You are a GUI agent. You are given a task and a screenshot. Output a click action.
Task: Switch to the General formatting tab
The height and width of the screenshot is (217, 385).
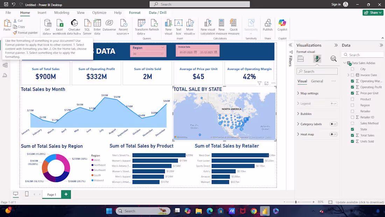pos(317,81)
